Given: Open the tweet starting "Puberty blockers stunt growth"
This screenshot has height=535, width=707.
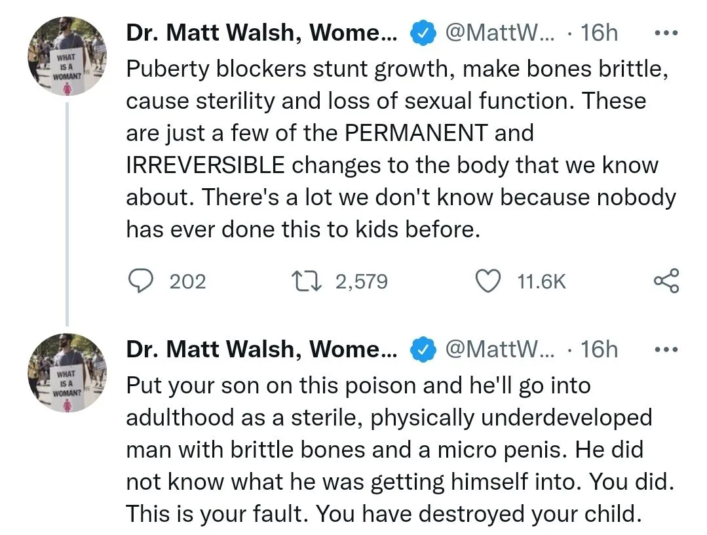Looking at the screenshot, I should point(393,149).
